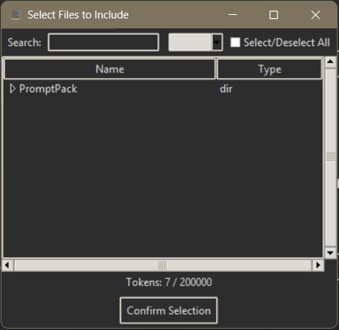Click the vertical scrollbar thumb grip
The height and width of the screenshot is (330, 339).
click(x=330, y=157)
